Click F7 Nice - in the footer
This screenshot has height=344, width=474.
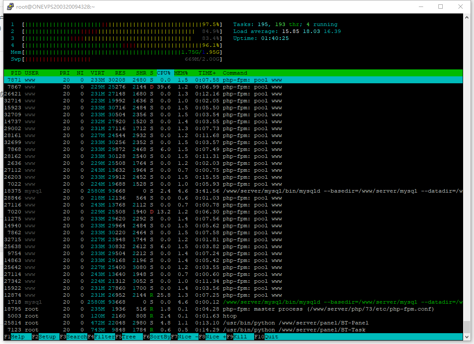[x=184, y=337]
